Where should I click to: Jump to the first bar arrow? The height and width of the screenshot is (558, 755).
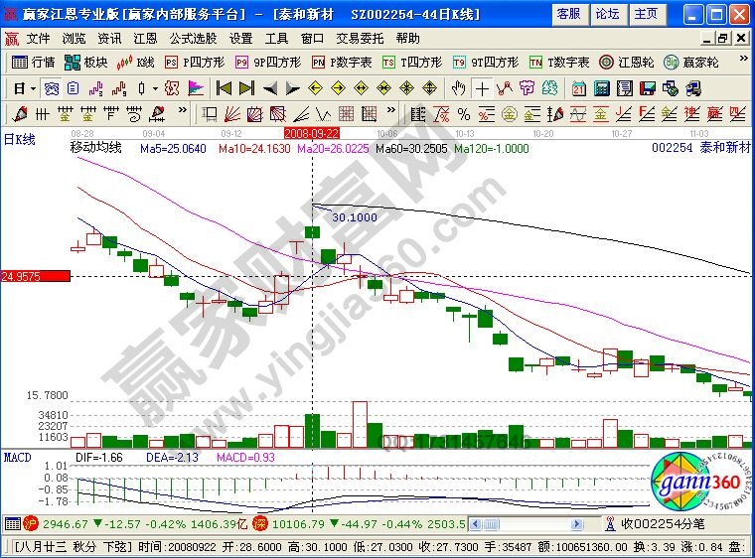[224, 87]
